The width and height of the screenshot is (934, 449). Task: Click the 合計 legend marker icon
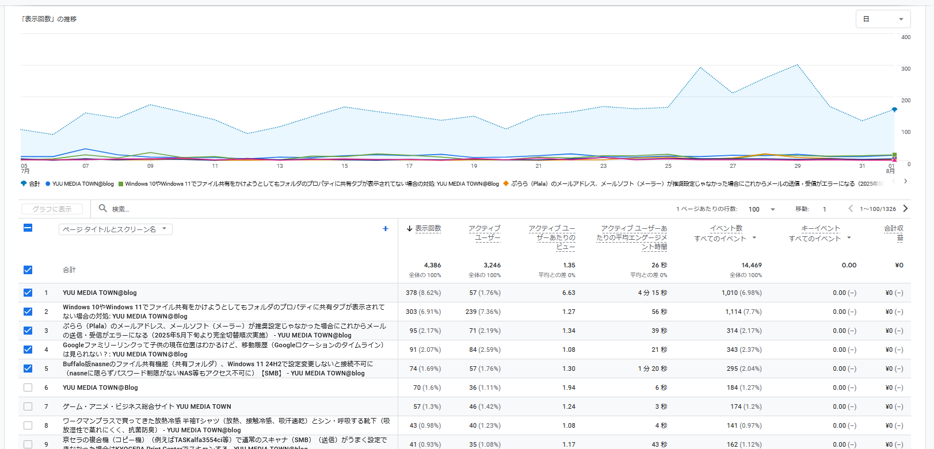(24, 184)
